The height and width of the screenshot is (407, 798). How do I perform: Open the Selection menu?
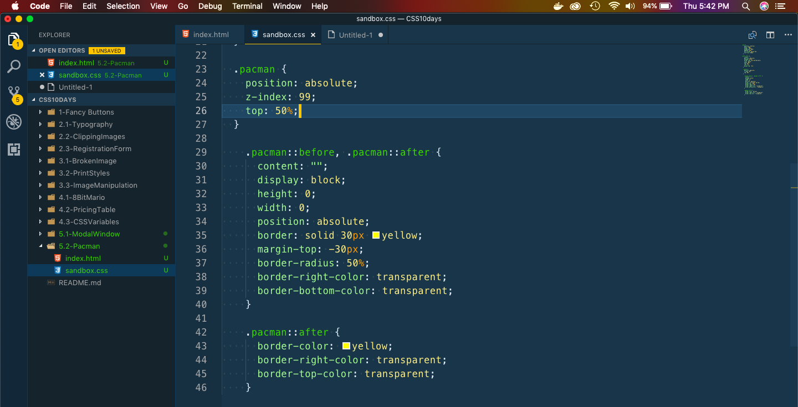[123, 6]
